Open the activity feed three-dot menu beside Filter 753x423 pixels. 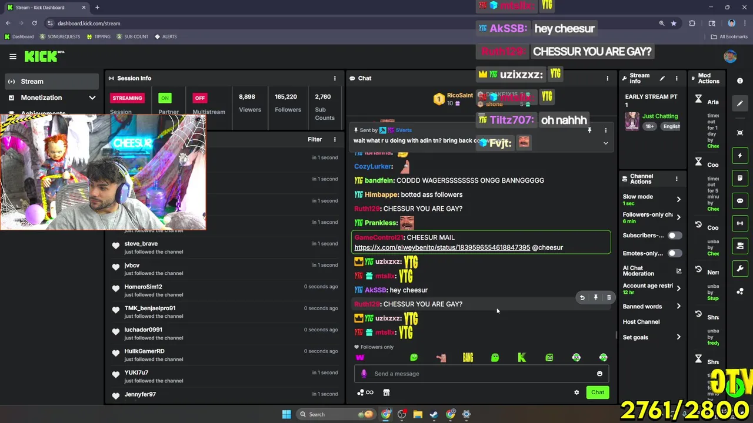pos(335,139)
